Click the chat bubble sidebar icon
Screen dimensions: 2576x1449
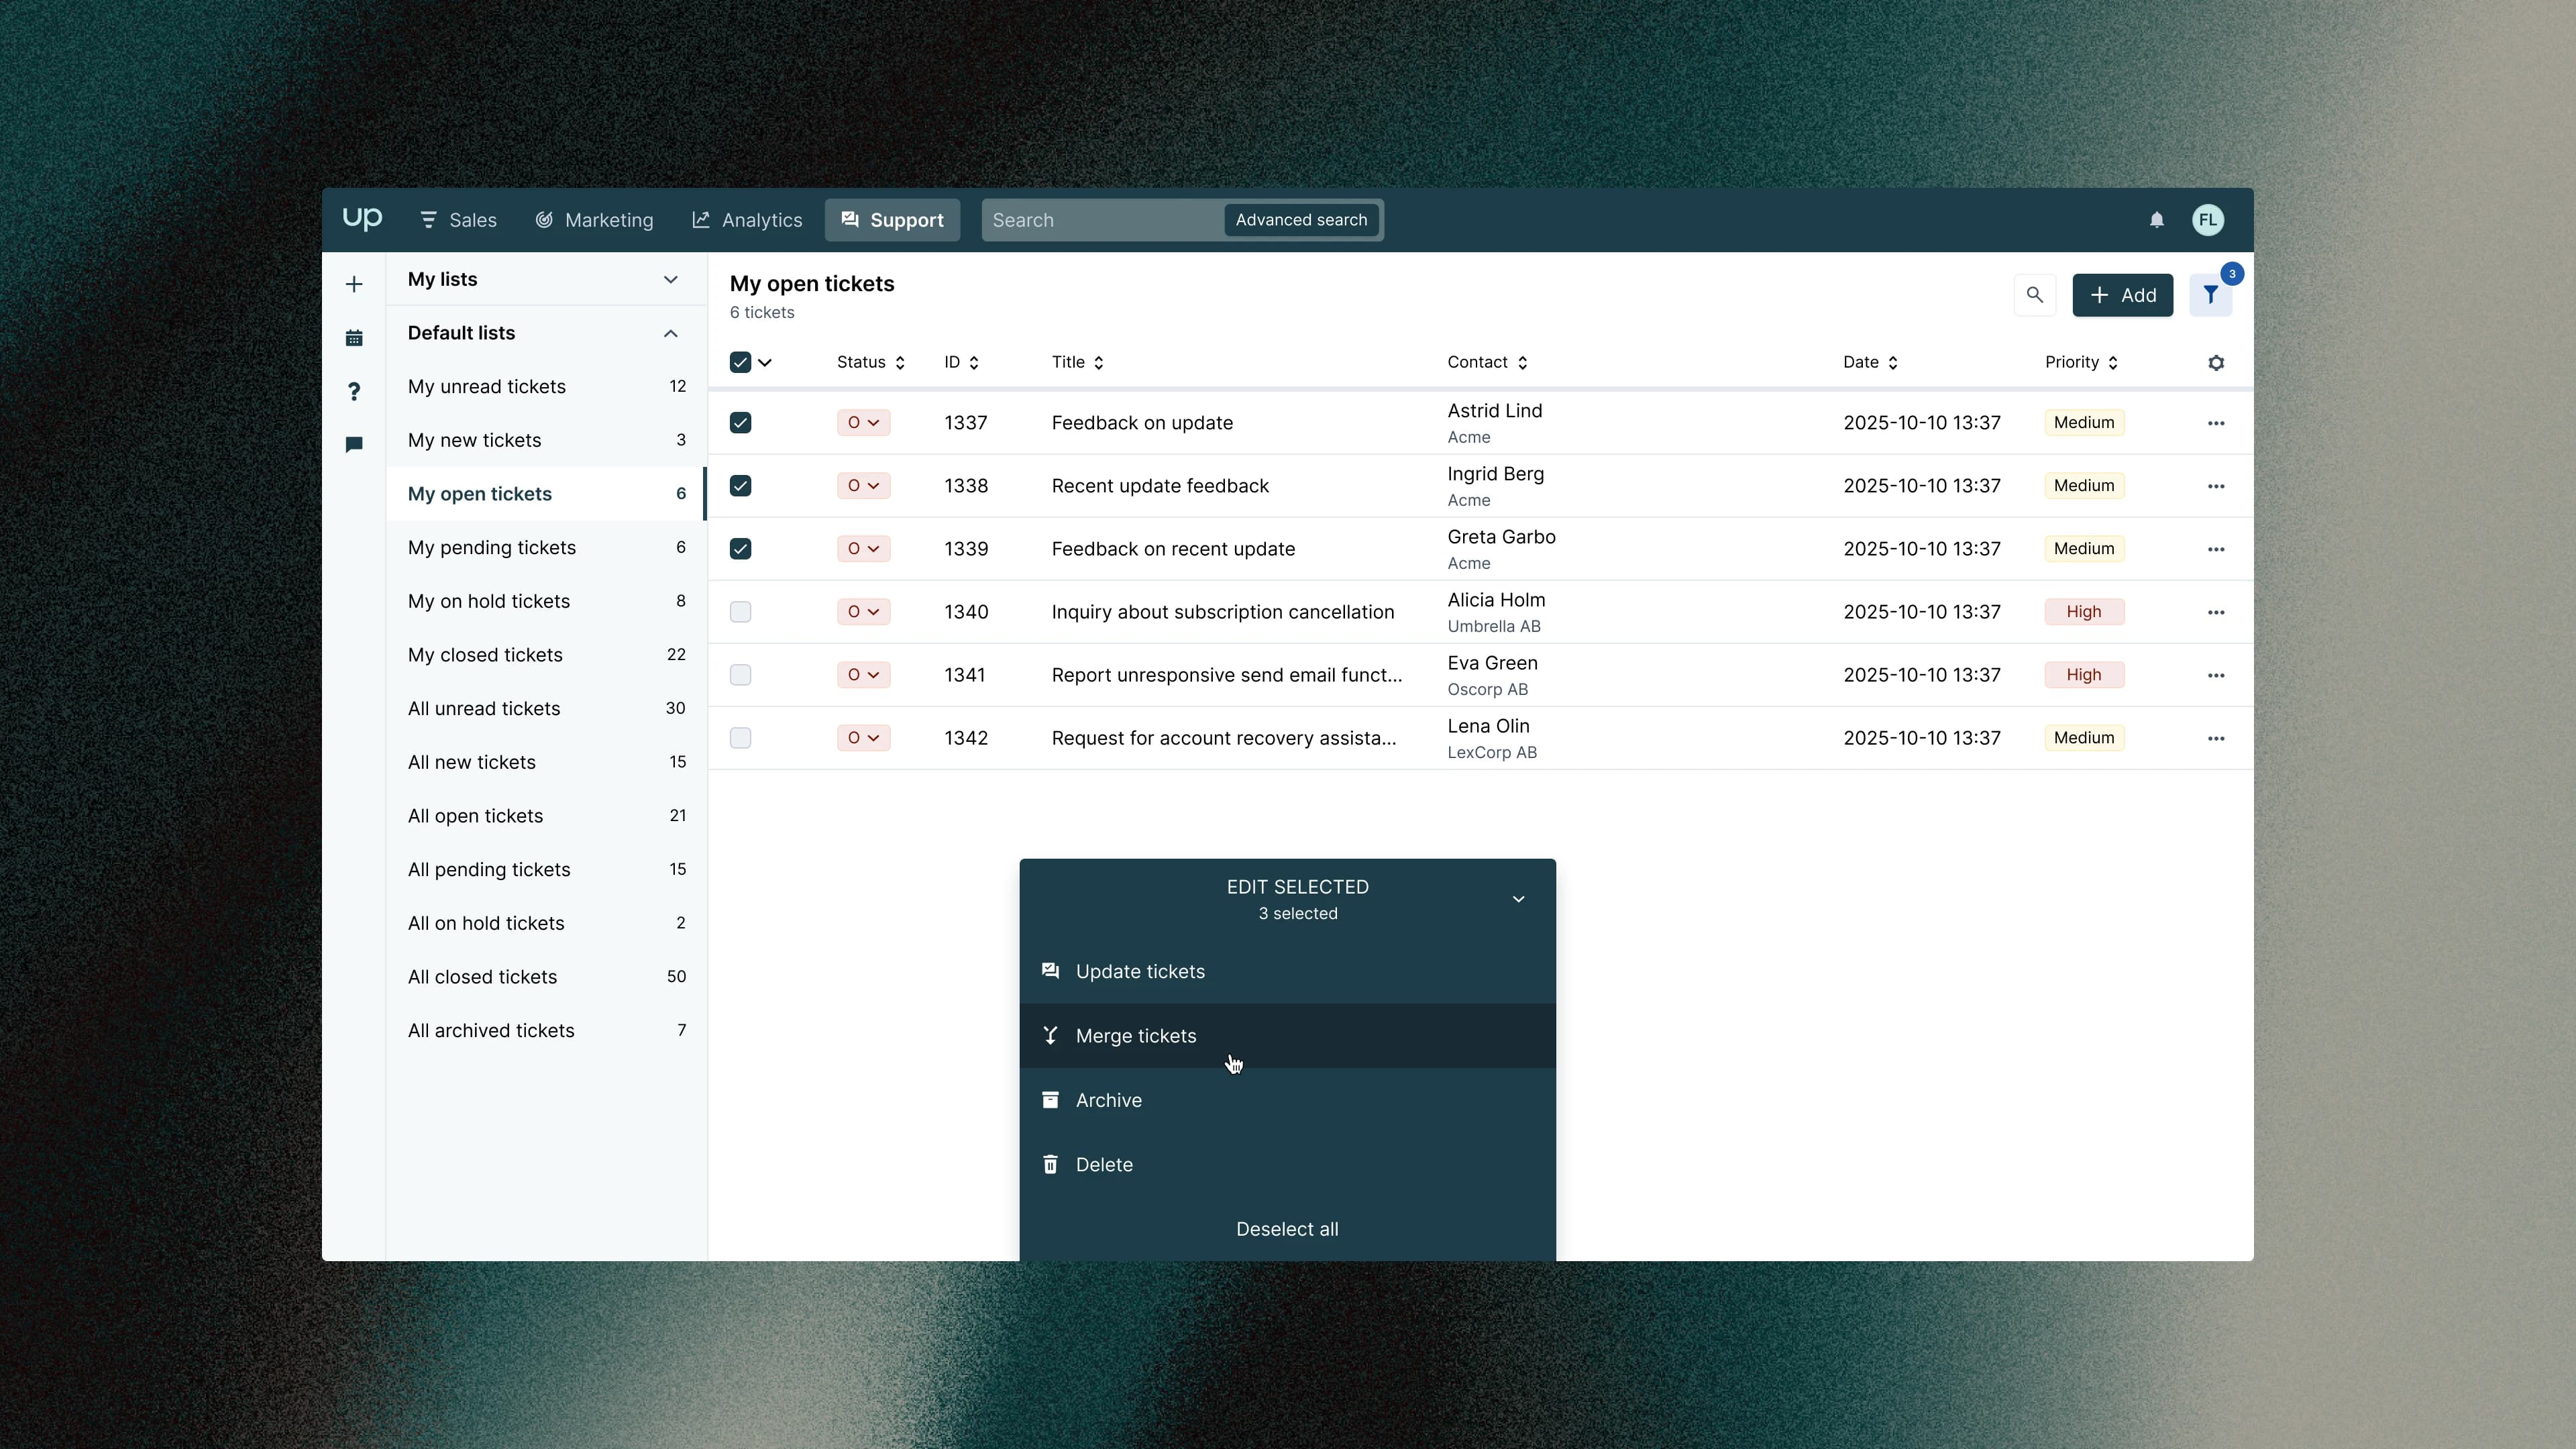[x=354, y=444]
